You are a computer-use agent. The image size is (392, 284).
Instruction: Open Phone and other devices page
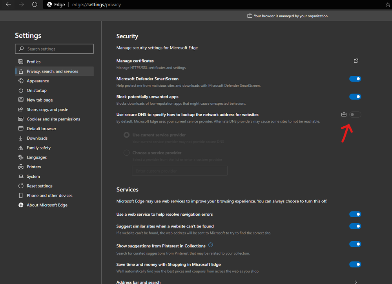click(x=54, y=195)
